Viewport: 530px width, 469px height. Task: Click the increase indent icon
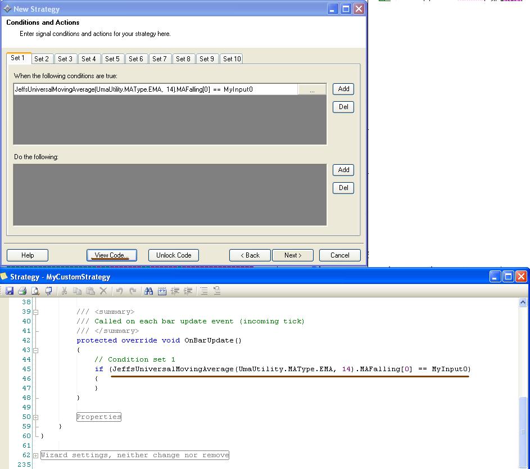[188, 291]
